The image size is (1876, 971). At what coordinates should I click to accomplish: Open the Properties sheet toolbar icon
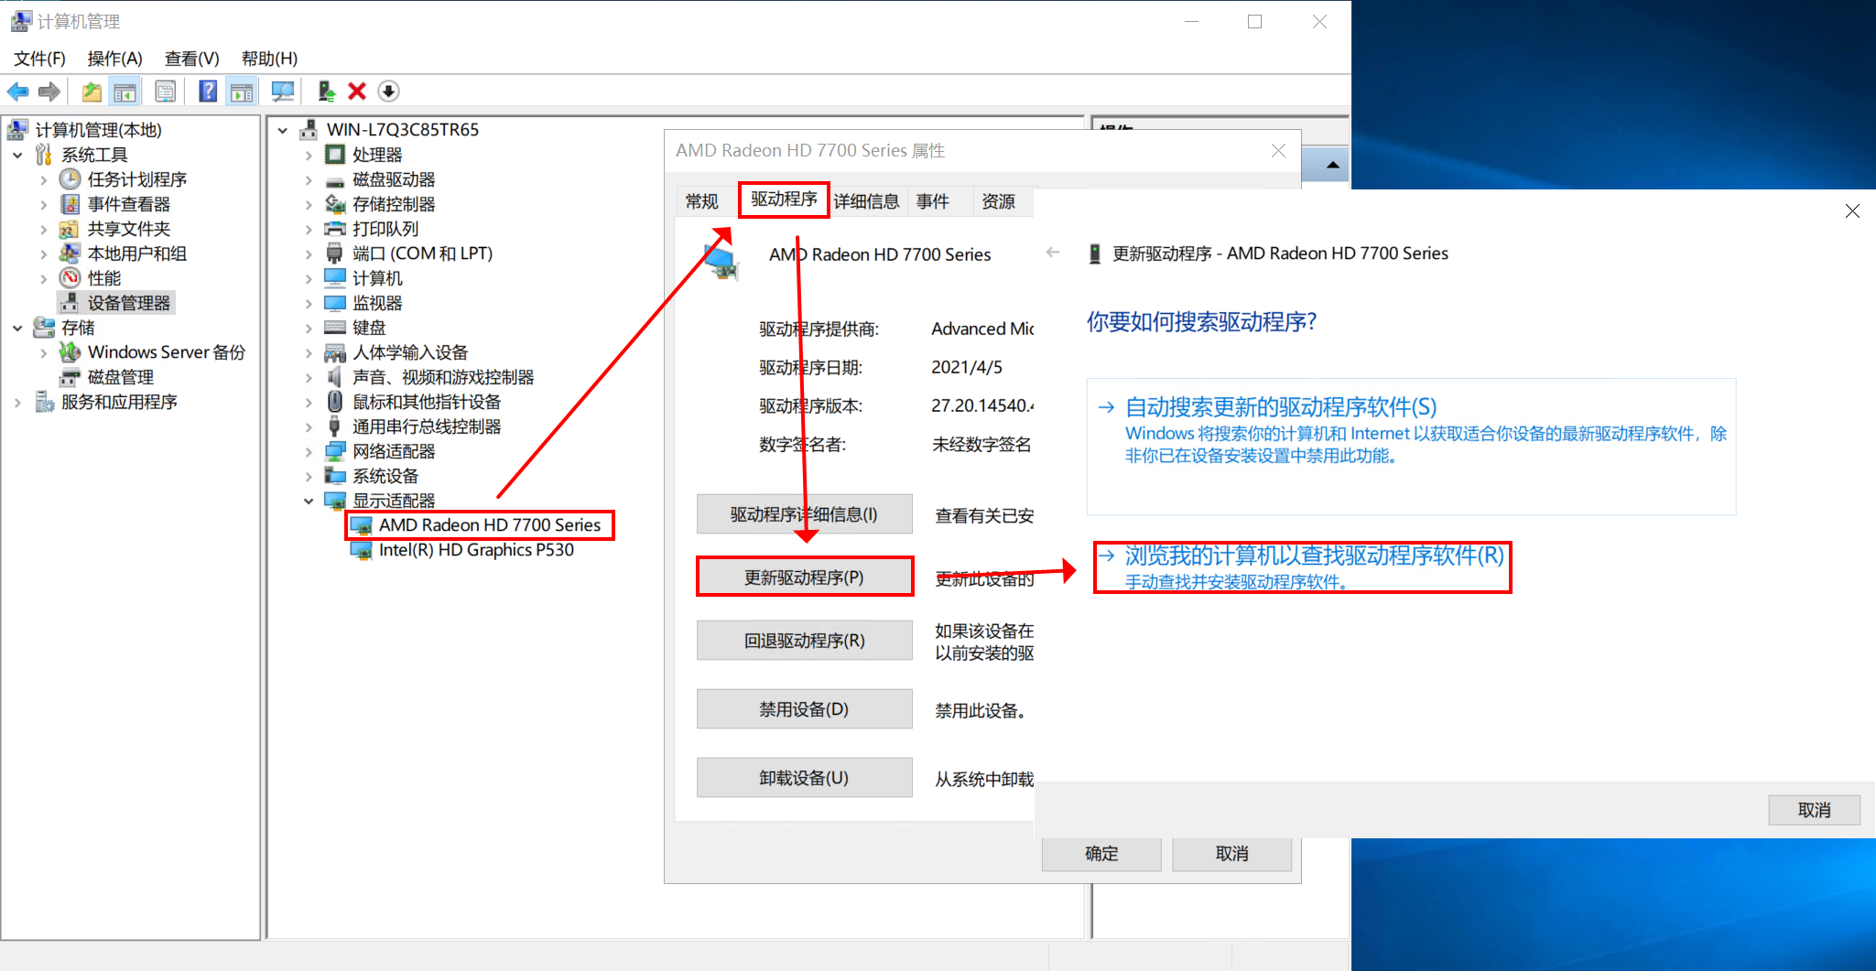click(x=166, y=92)
